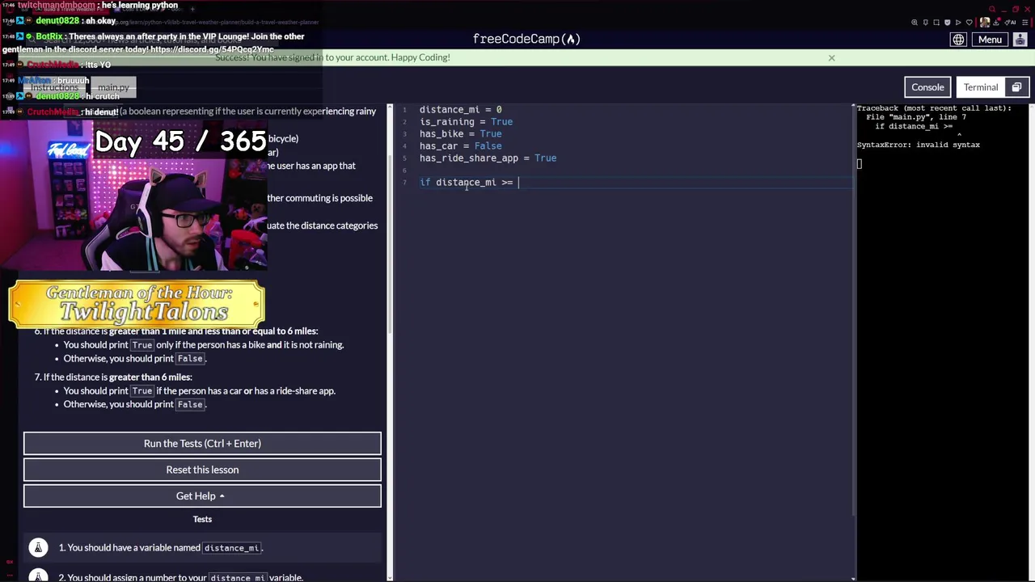Click the 'has_bike = True' code line
Image resolution: width=1035 pixels, height=582 pixels.
tap(460, 134)
